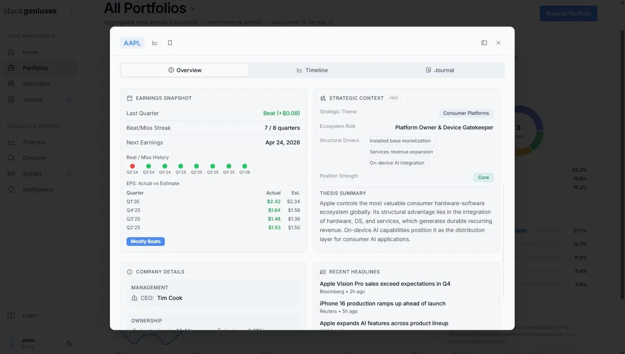Viewport: 625px width, 354px height.
Task: Click the CEO building icon
Action: (x=134, y=298)
